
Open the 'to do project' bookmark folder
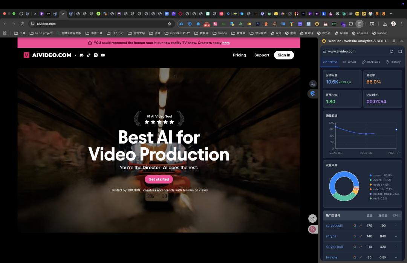click(41, 33)
